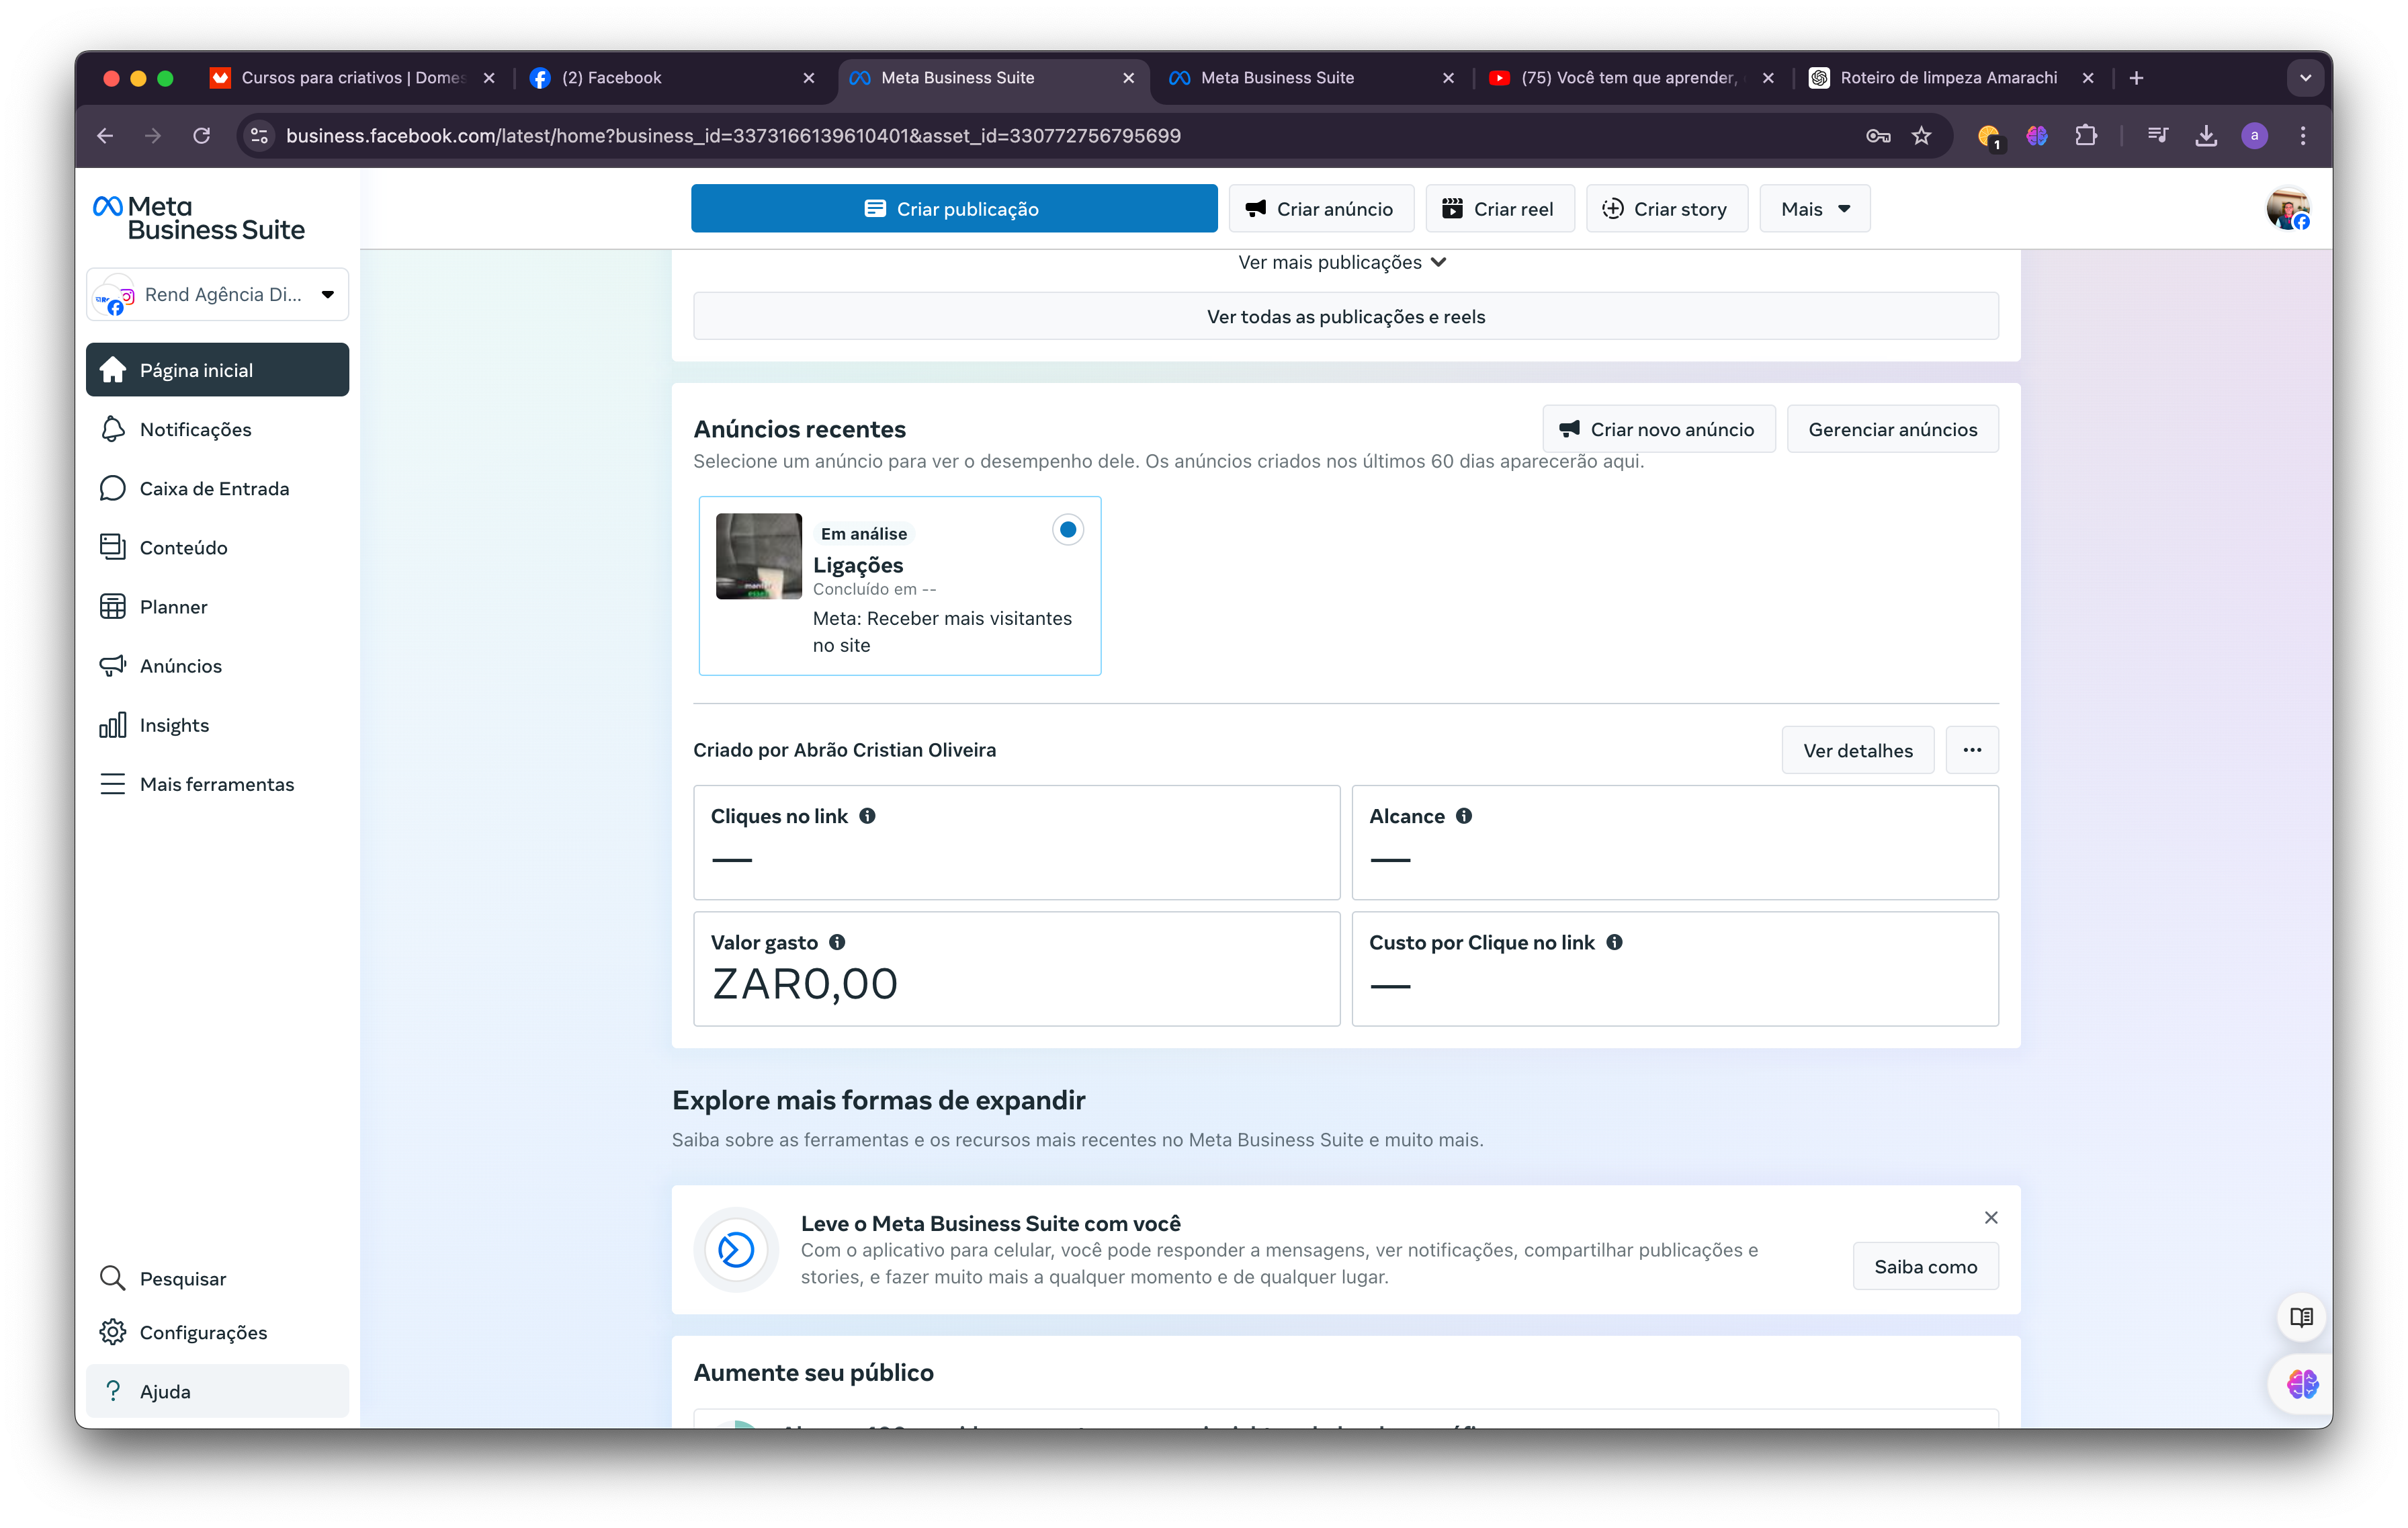Open media controls icon in browser toolbar
The image size is (2408, 1528).
(2158, 135)
